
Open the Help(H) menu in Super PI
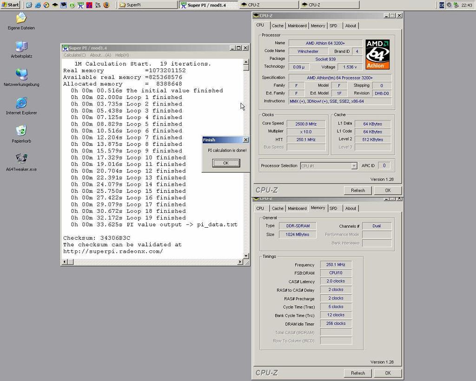122,55
